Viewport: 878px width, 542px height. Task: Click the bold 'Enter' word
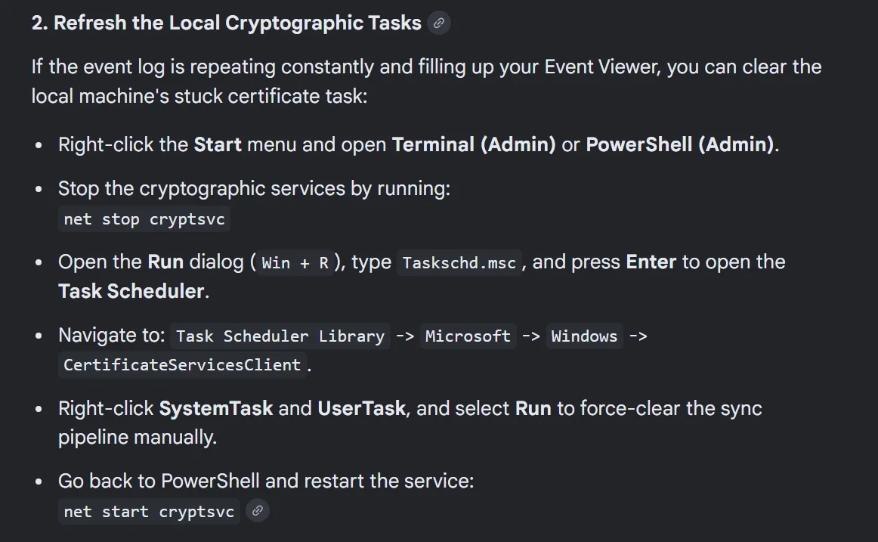(x=651, y=262)
